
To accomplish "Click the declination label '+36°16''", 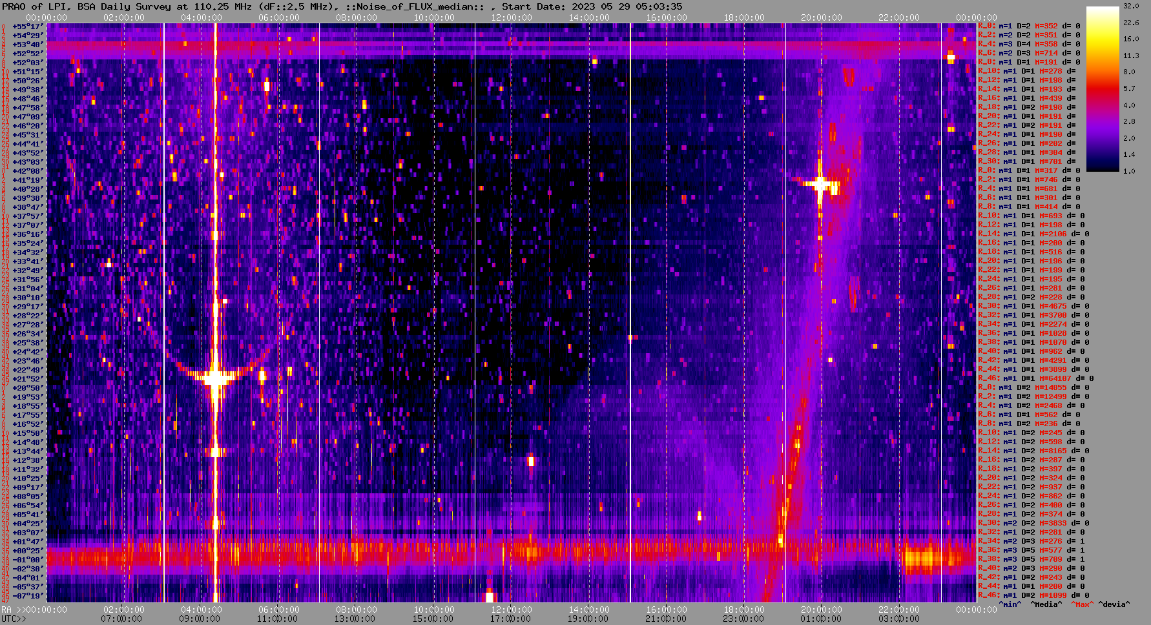I will point(28,234).
